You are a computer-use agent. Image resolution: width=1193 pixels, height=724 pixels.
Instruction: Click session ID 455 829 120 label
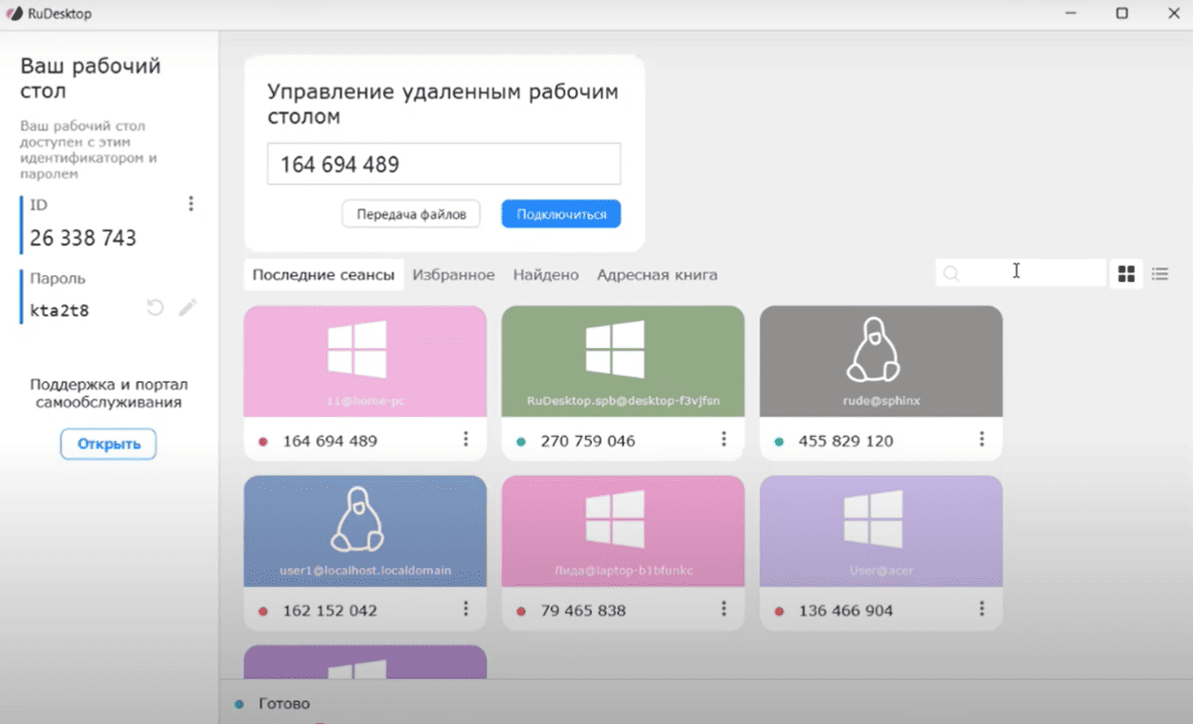846,441
